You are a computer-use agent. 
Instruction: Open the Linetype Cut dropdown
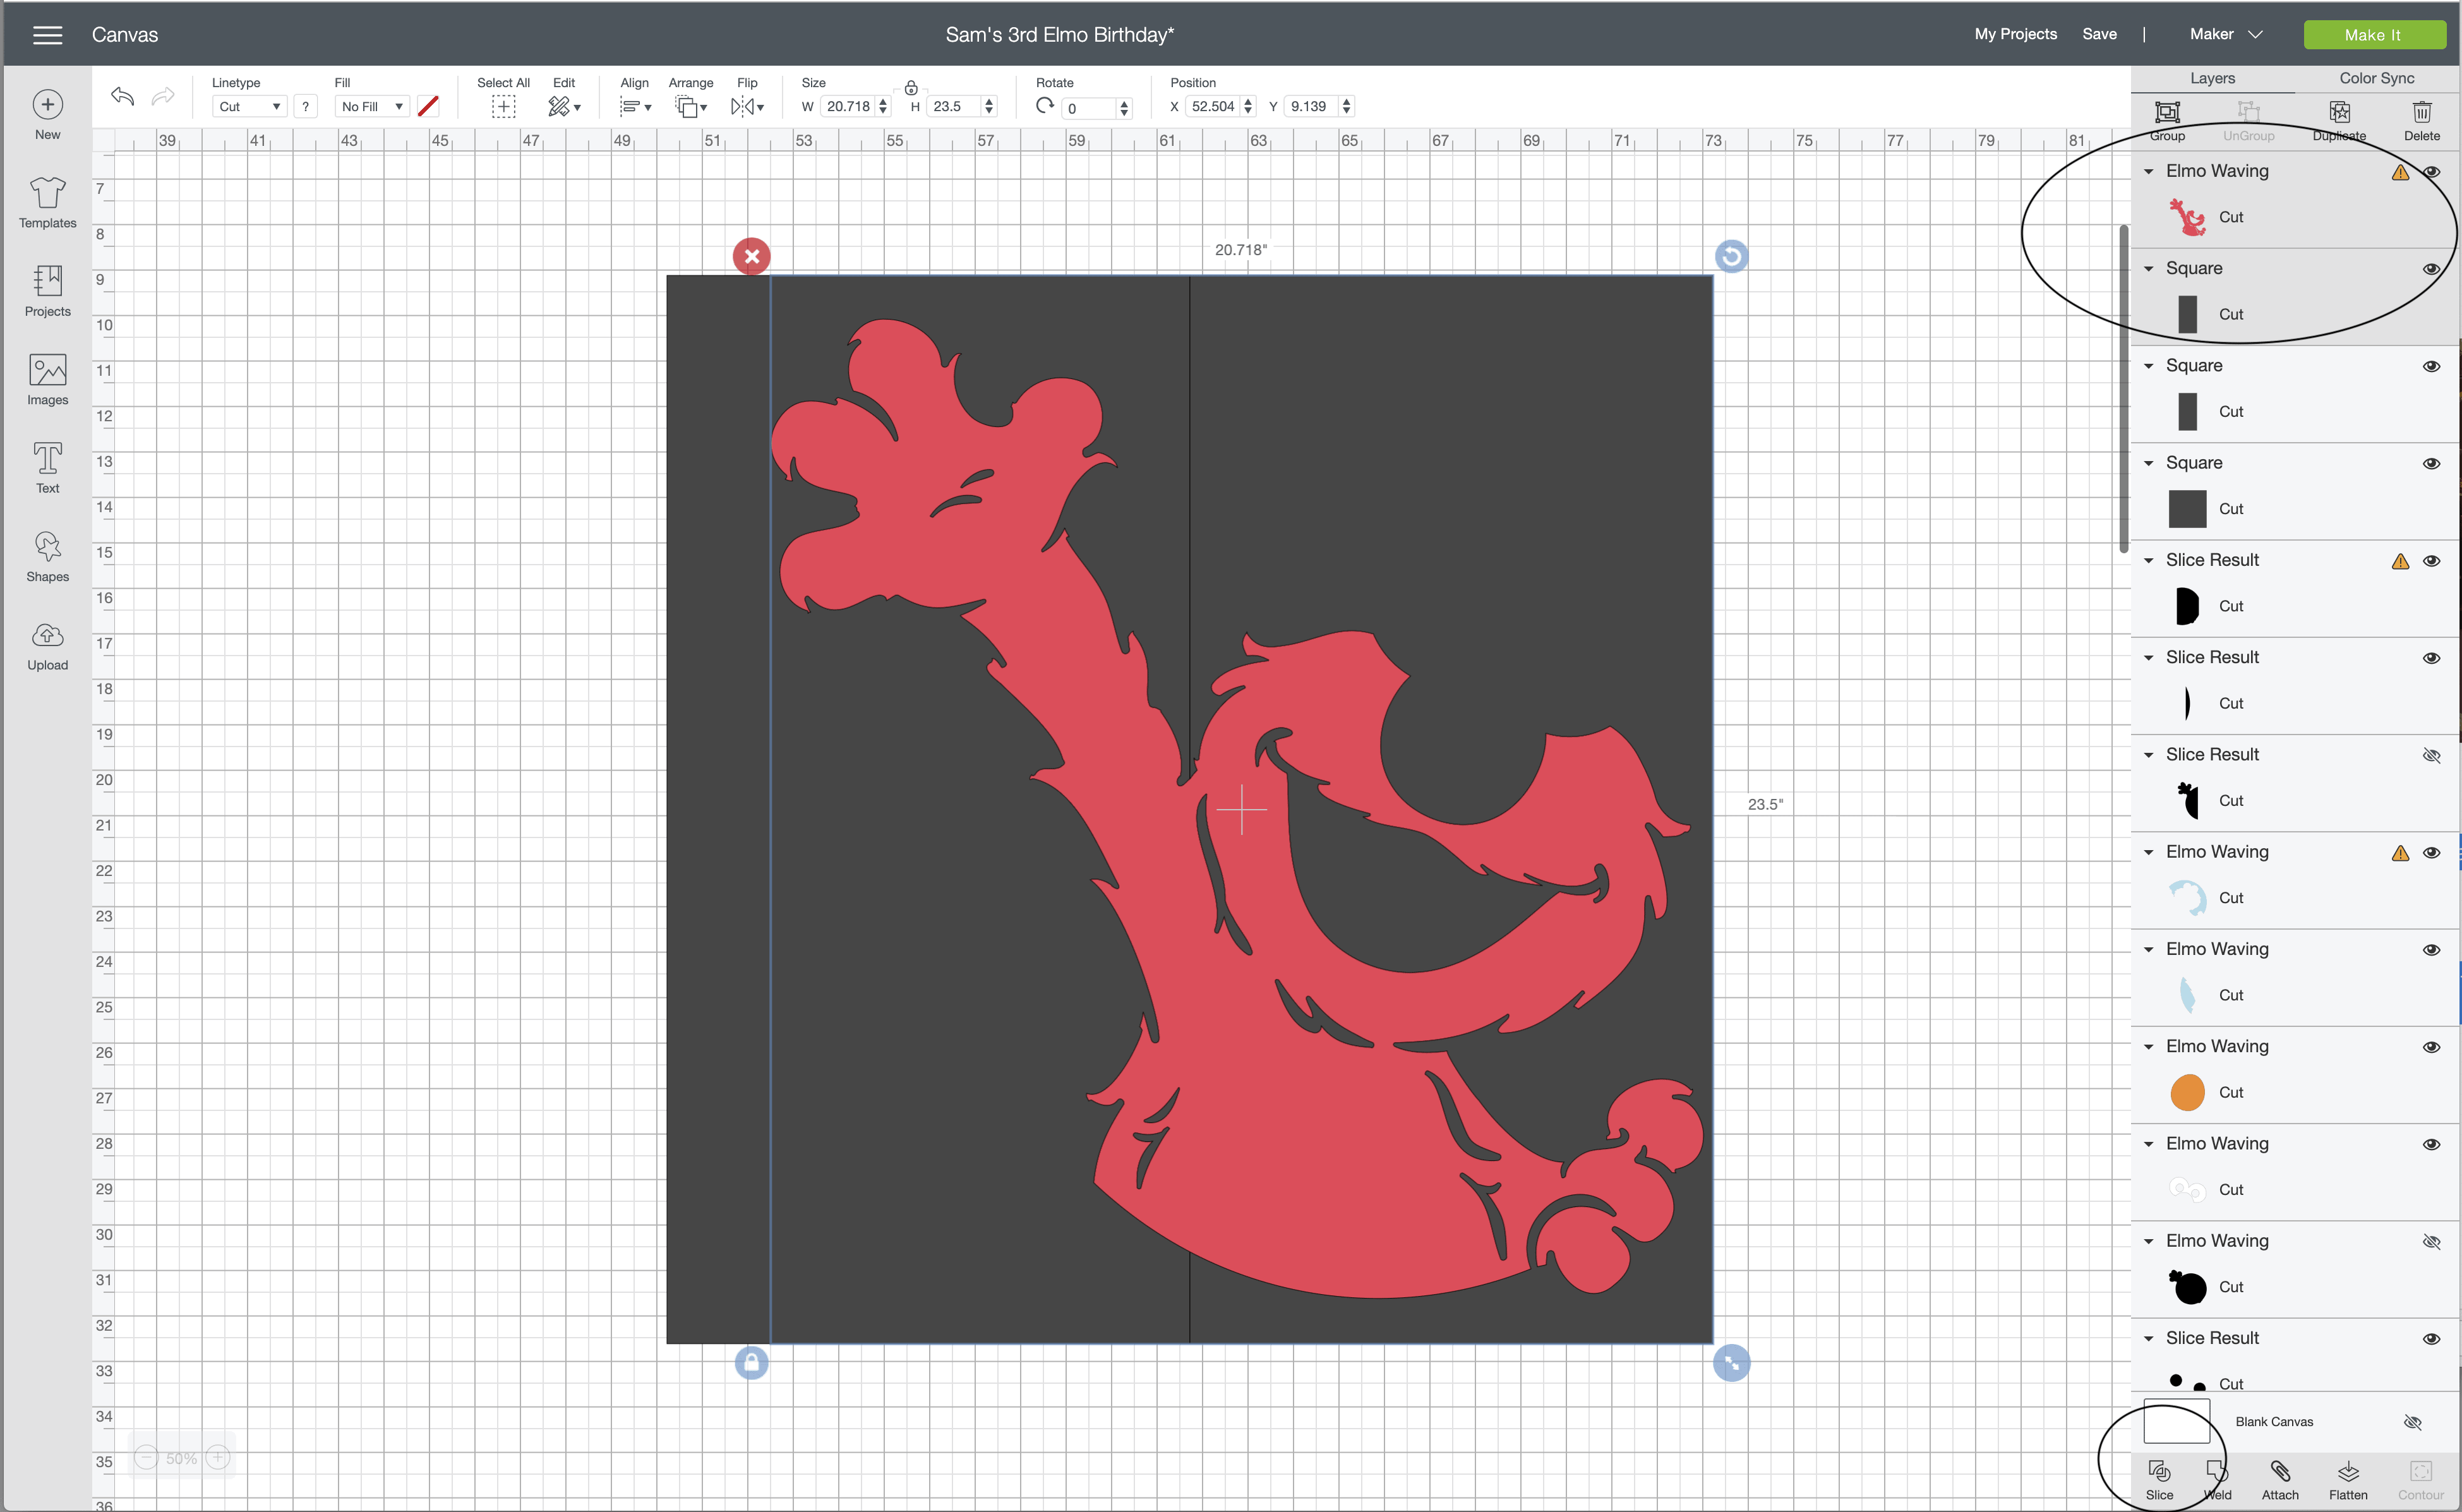(x=249, y=107)
